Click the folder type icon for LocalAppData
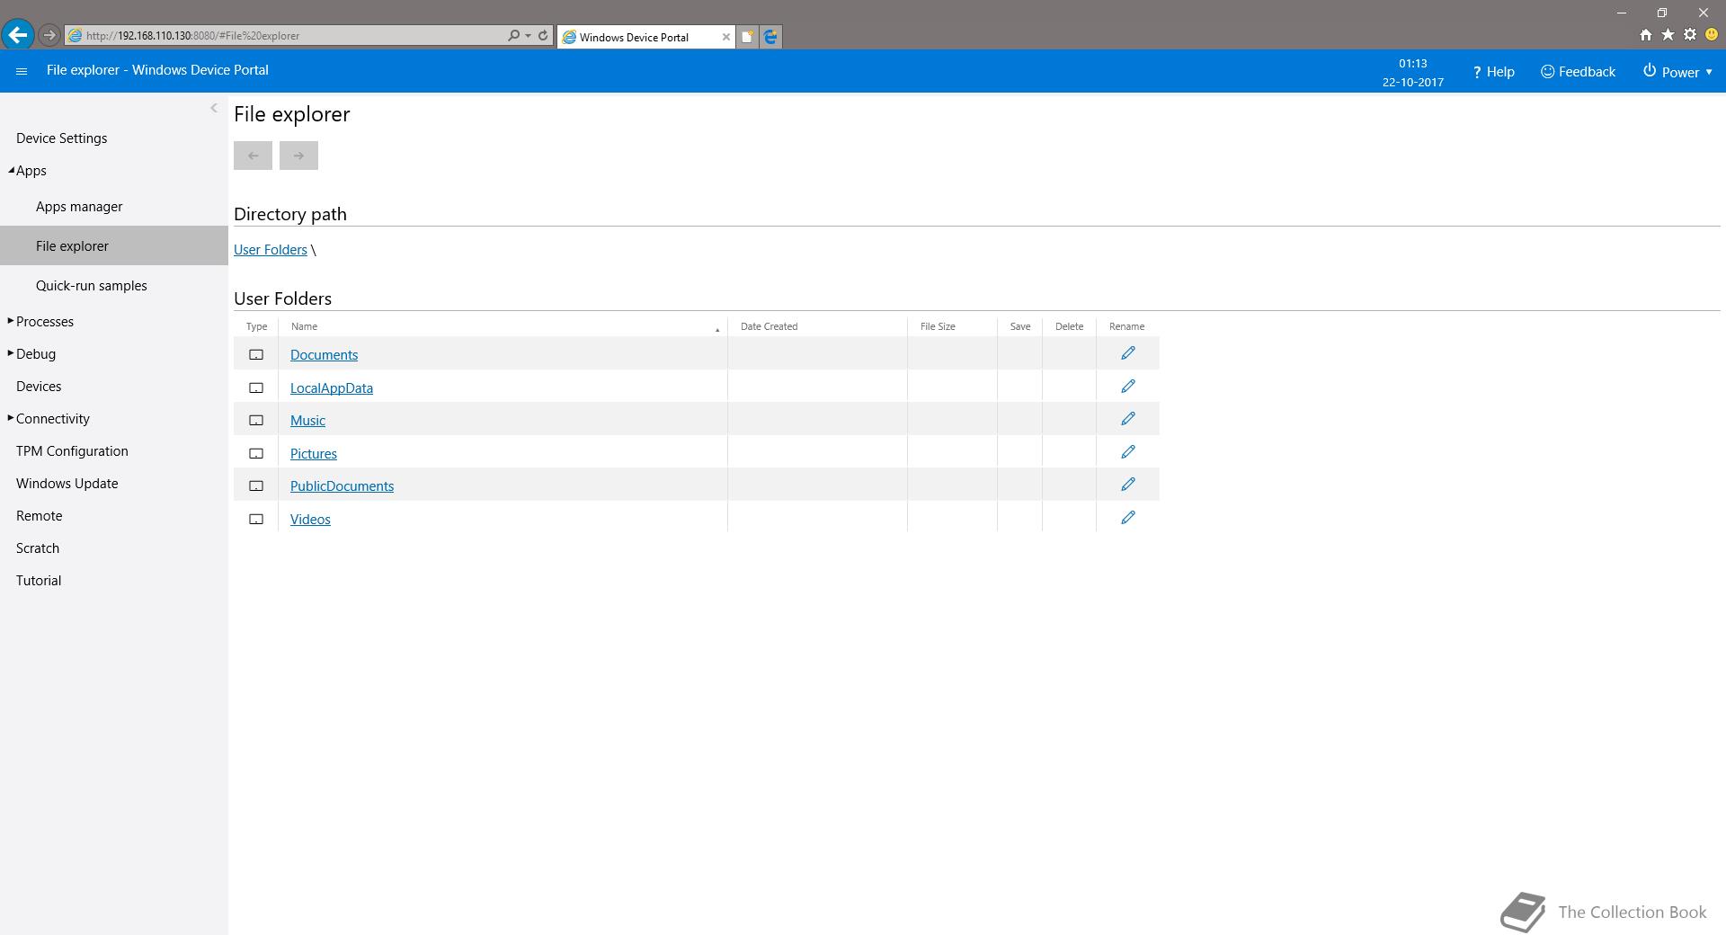Image resolution: width=1726 pixels, height=935 pixels. 256,388
